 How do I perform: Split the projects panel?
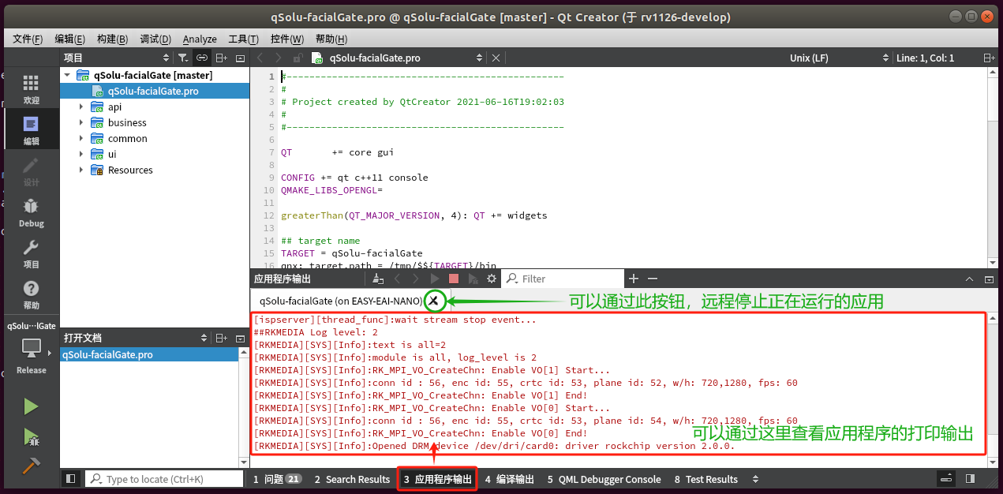click(x=222, y=58)
